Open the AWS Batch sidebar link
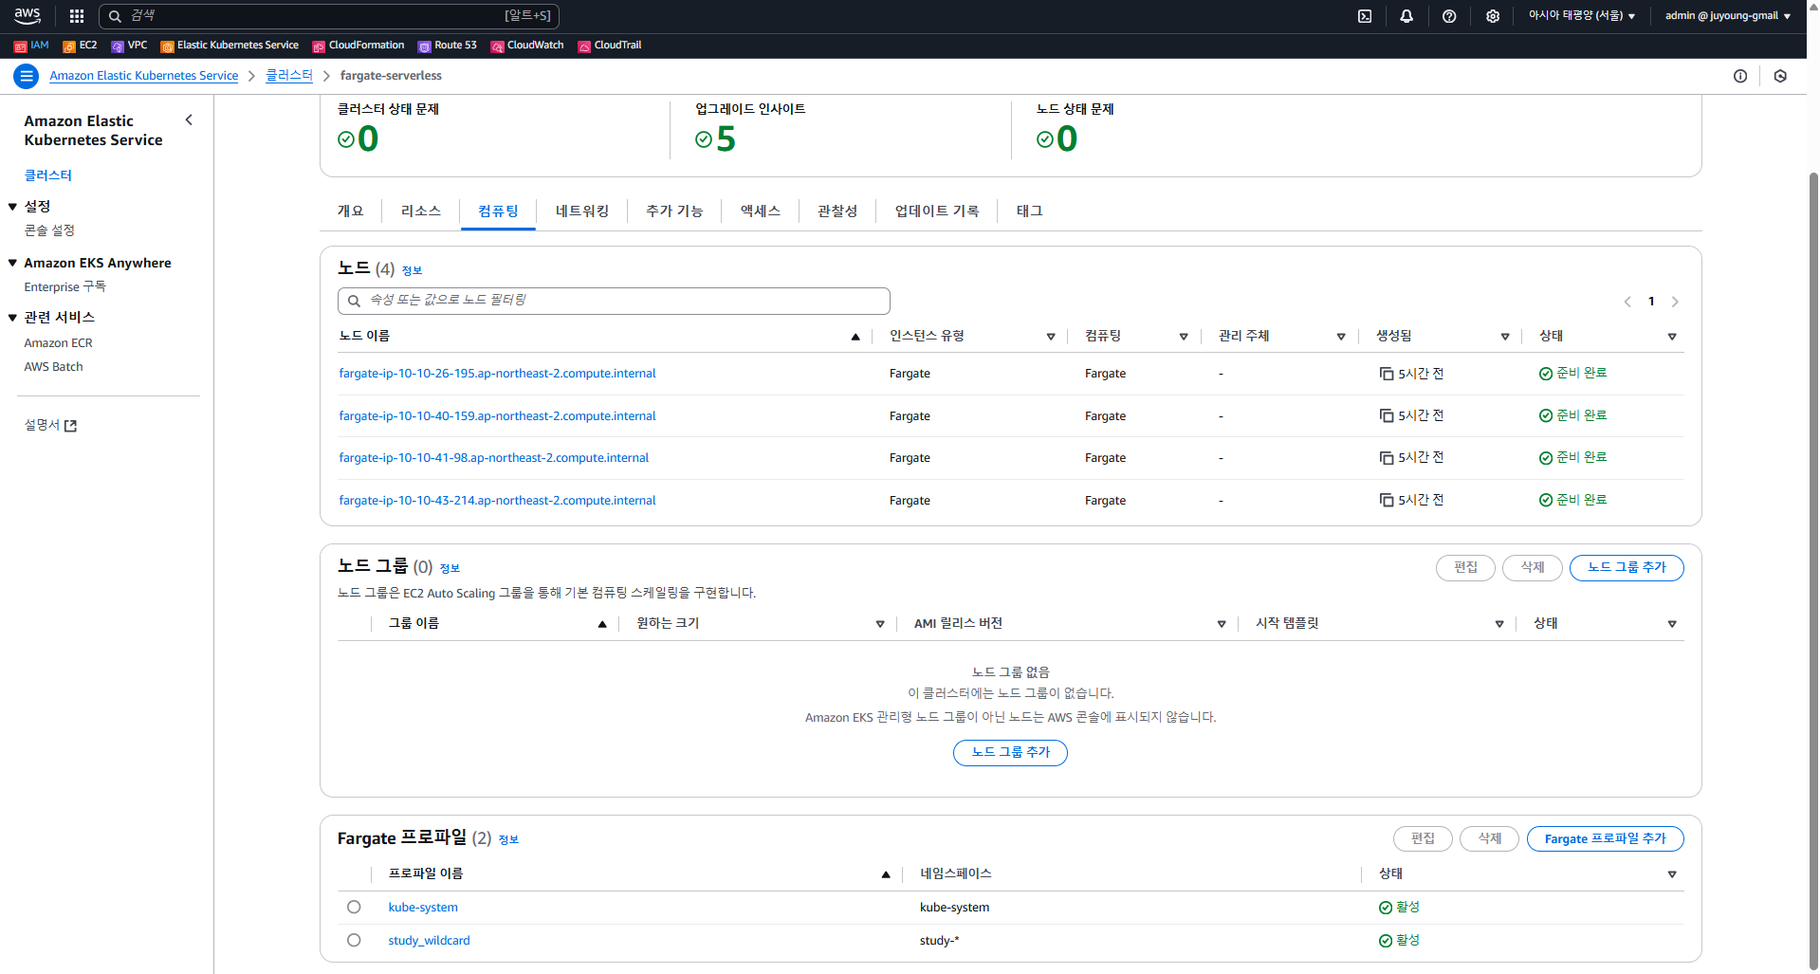1820x974 pixels. [53, 367]
